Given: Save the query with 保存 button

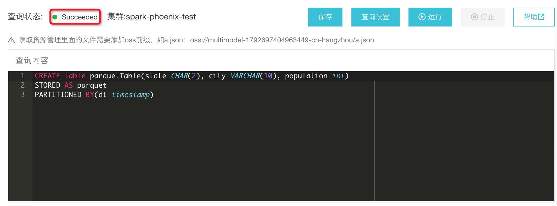Looking at the screenshot, I should [x=325, y=17].
